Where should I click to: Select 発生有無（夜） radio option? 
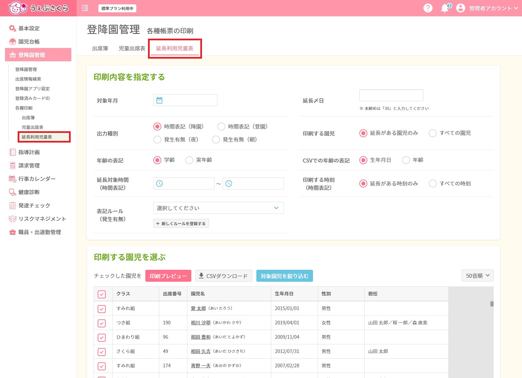[x=157, y=140]
